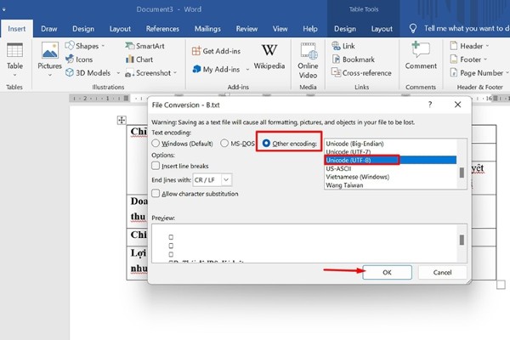The height and width of the screenshot is (340, 510).
Task: Expand the Screenshot dropdown arrow
Action: (175, 73)
